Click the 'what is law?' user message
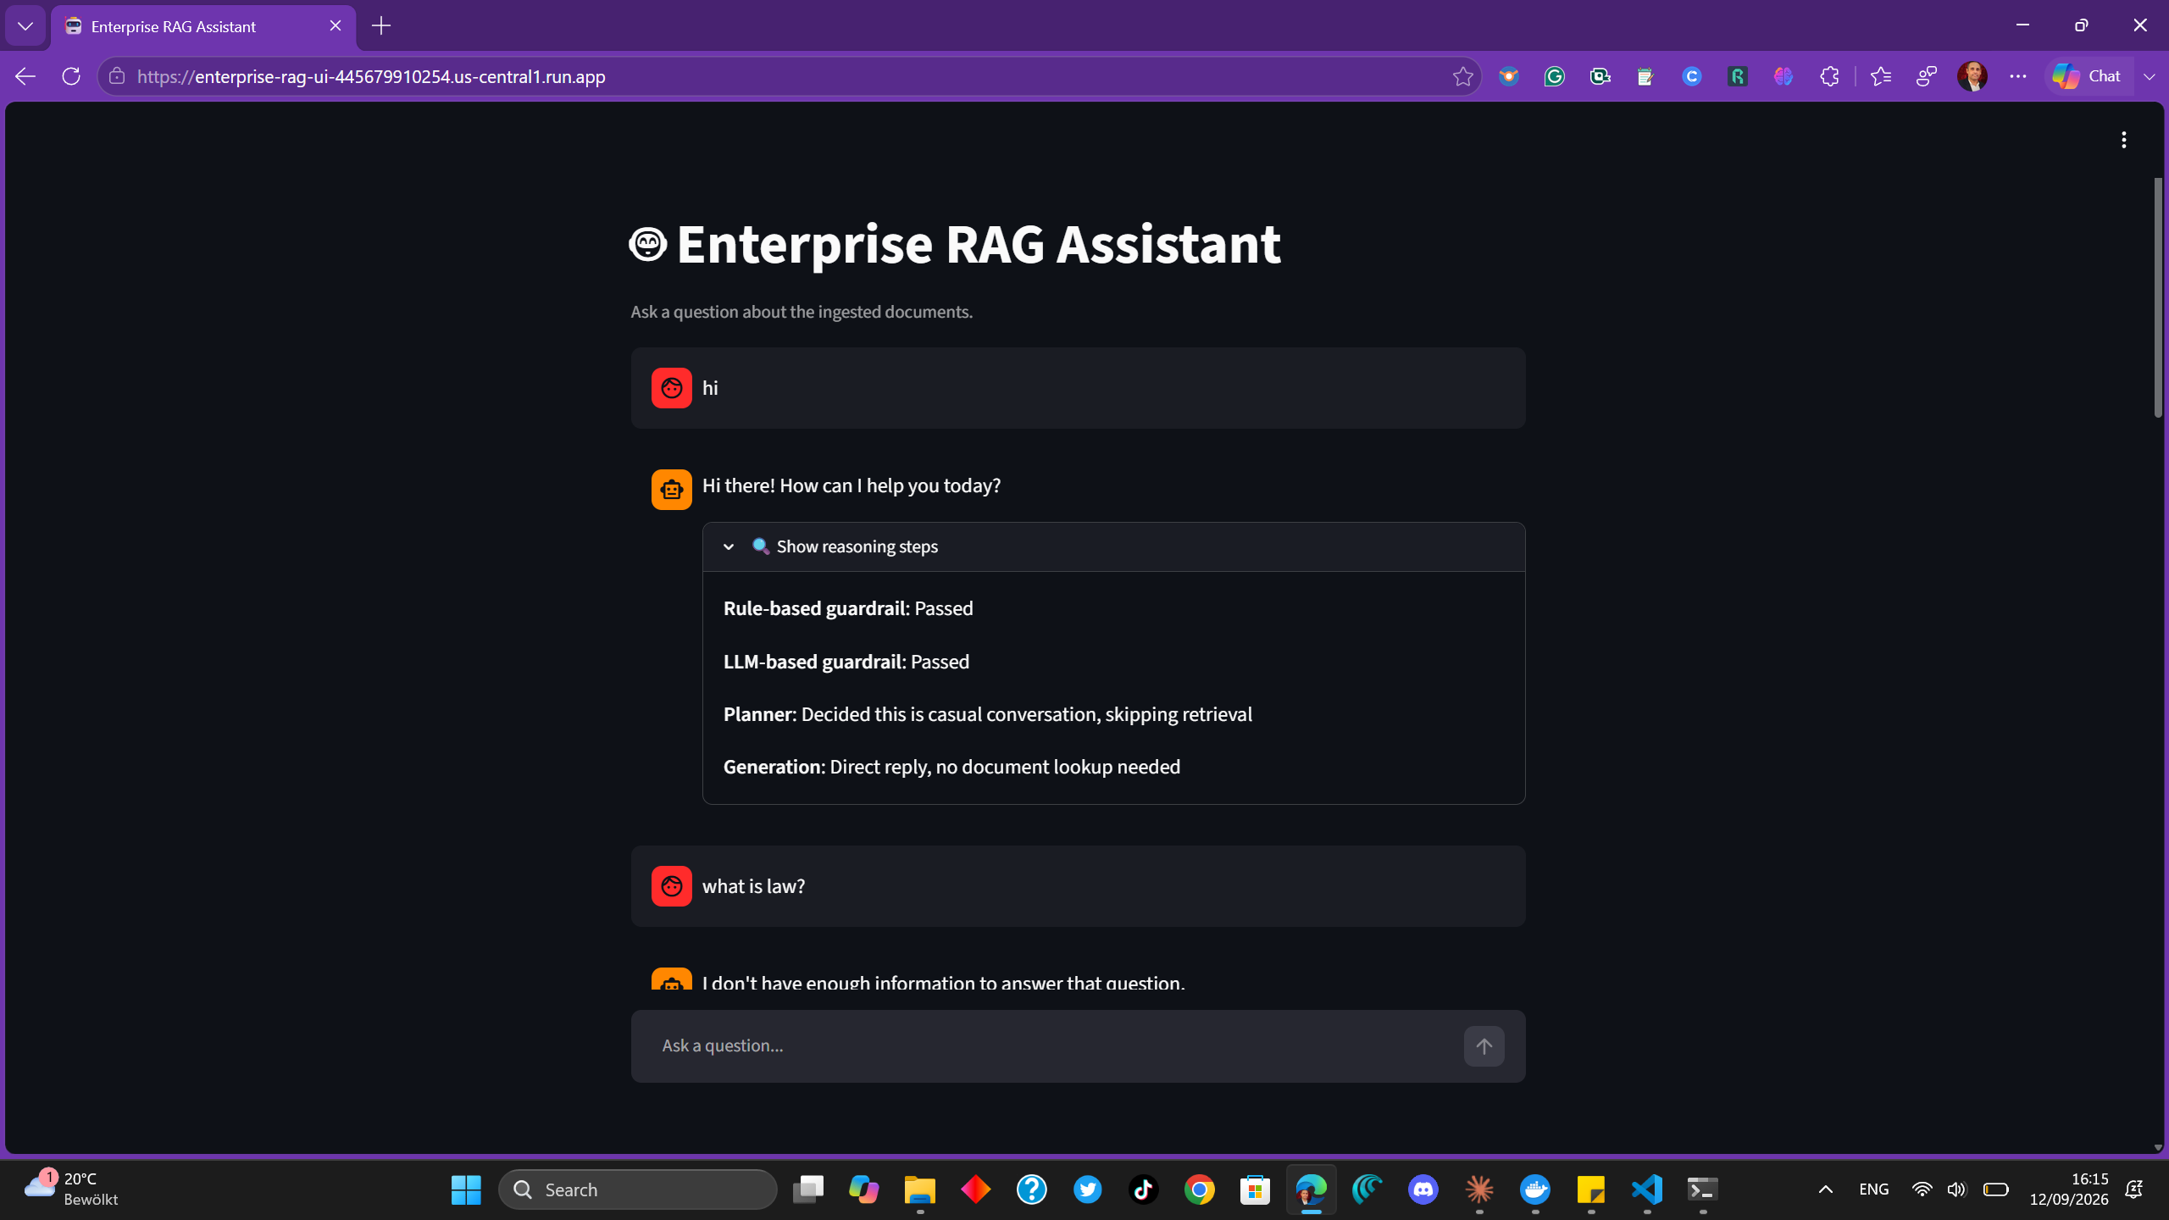 coord(1078,886)
